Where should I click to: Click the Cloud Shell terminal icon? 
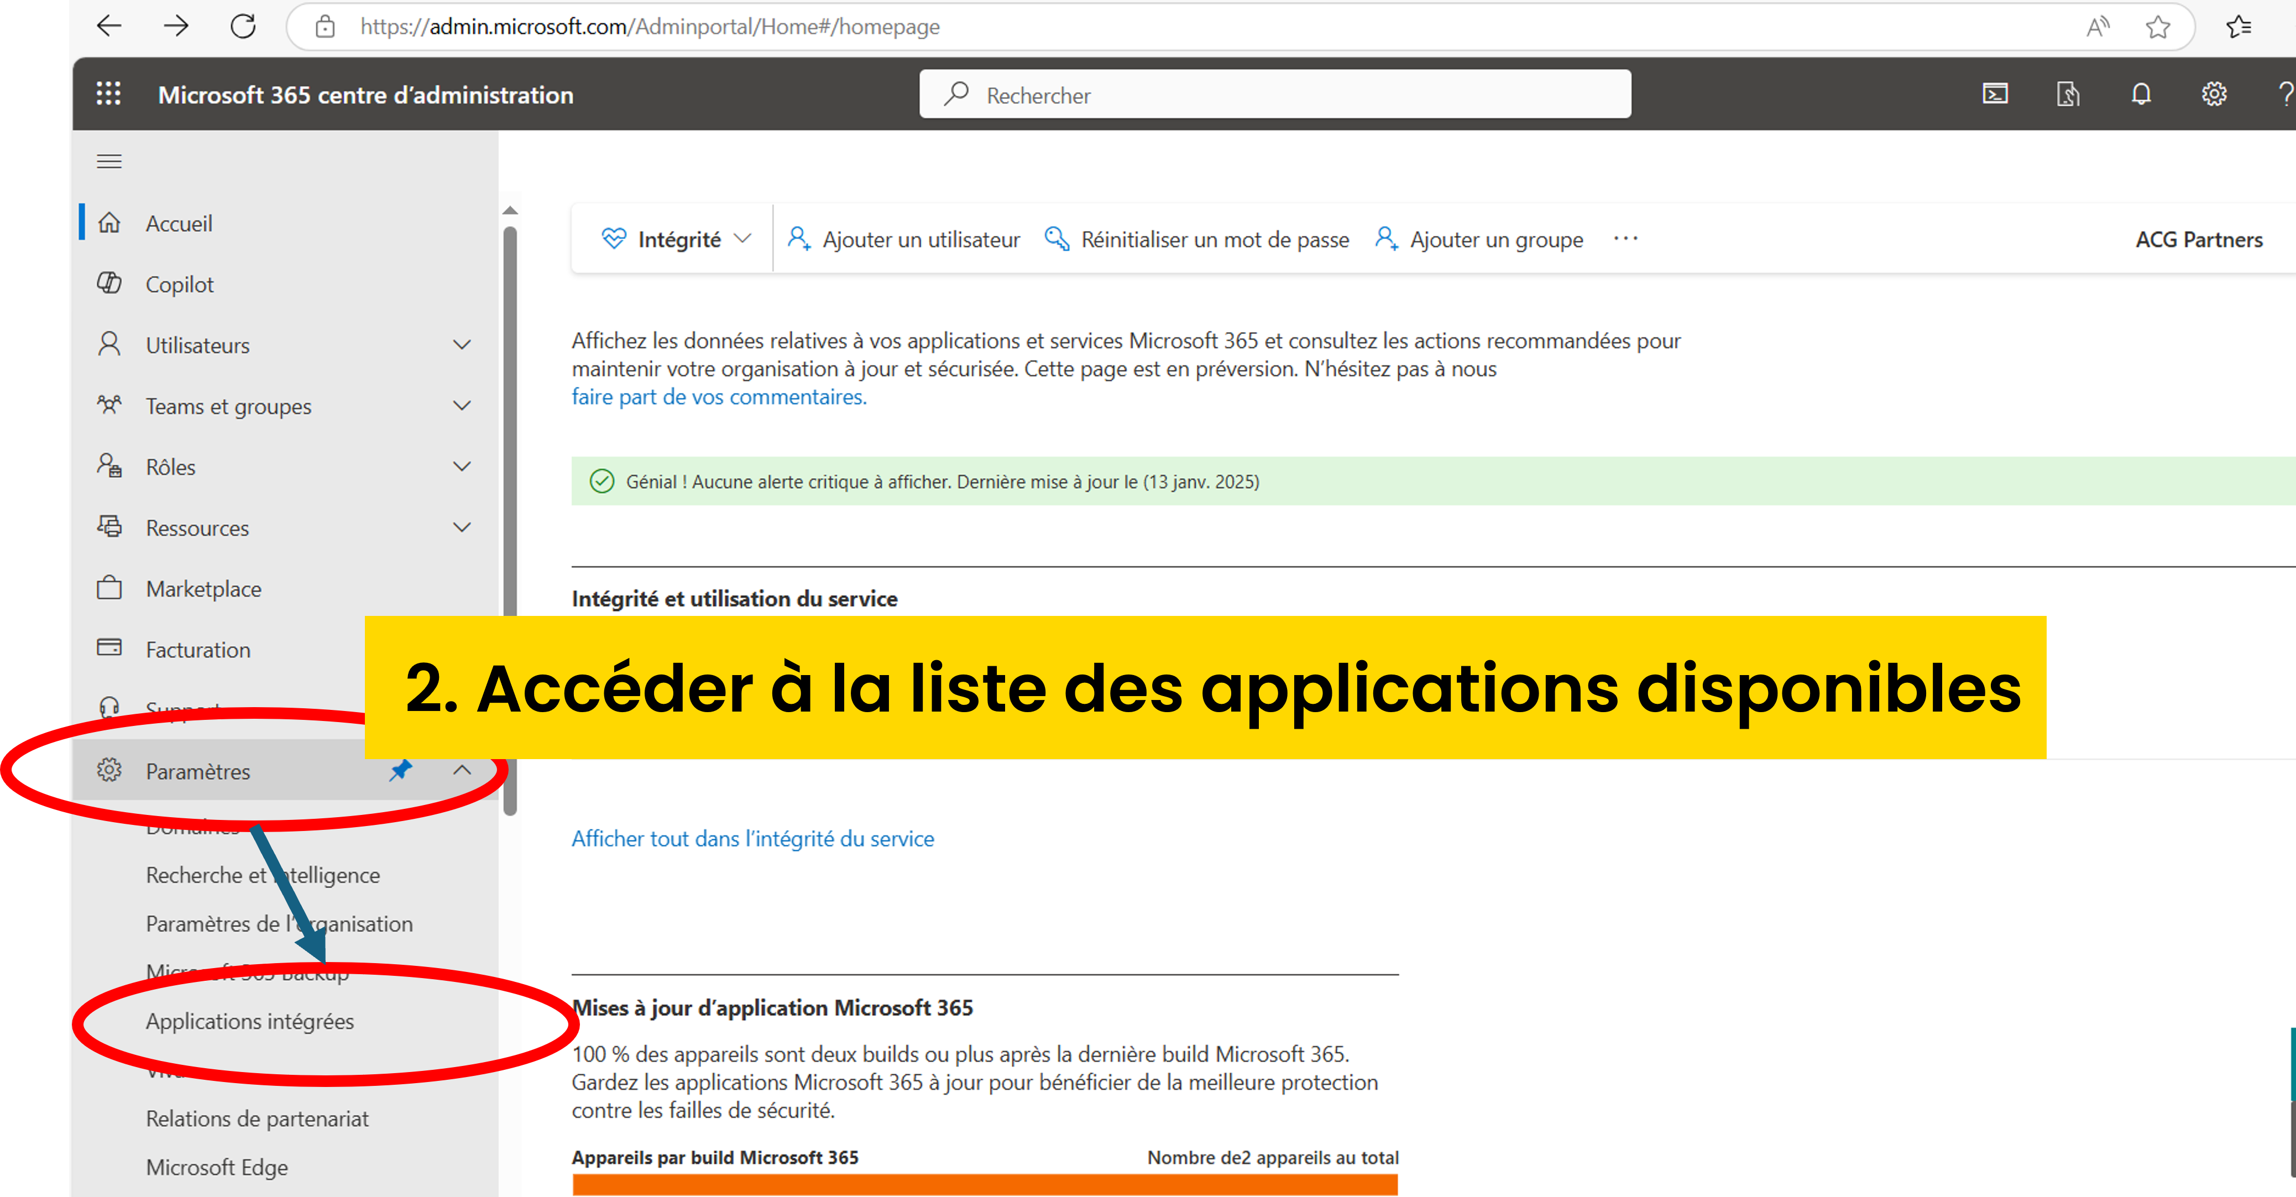tap(1995, 95)
